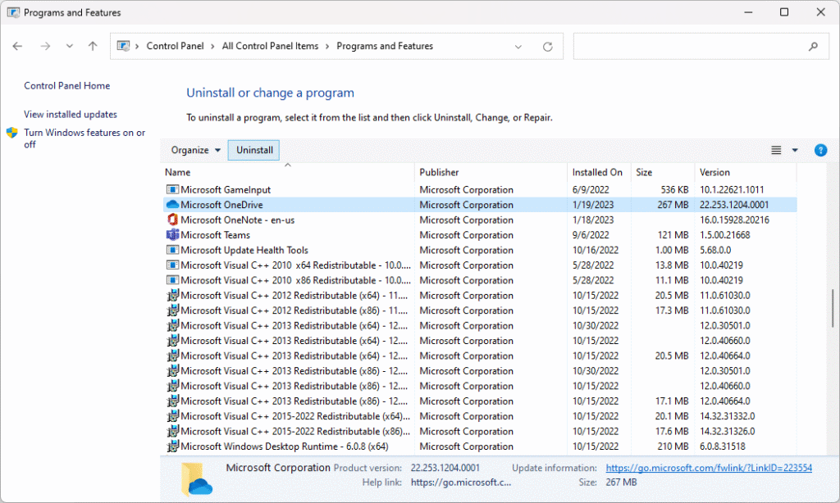Click icon of Visual C++ 2015-2022 Redistributable (x64)

[172, 416]
